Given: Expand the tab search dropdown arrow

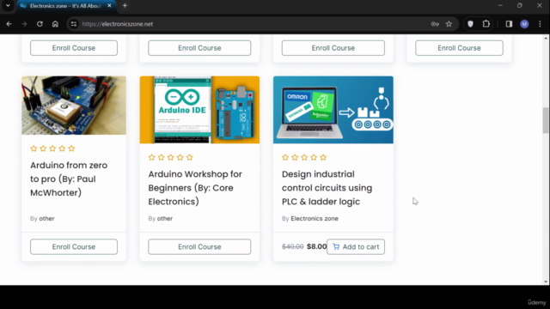Looking at the screenshot, I should coord(8,6).
